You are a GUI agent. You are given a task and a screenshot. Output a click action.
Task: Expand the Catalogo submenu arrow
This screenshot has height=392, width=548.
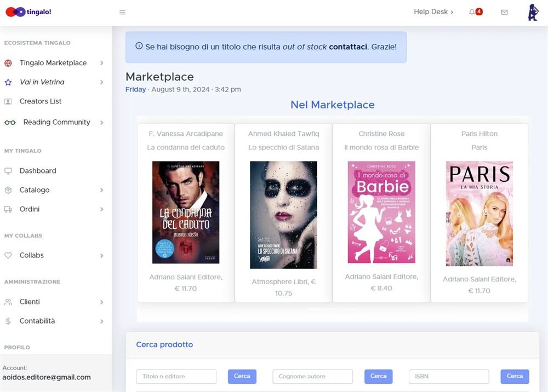[x=102, y=190]
